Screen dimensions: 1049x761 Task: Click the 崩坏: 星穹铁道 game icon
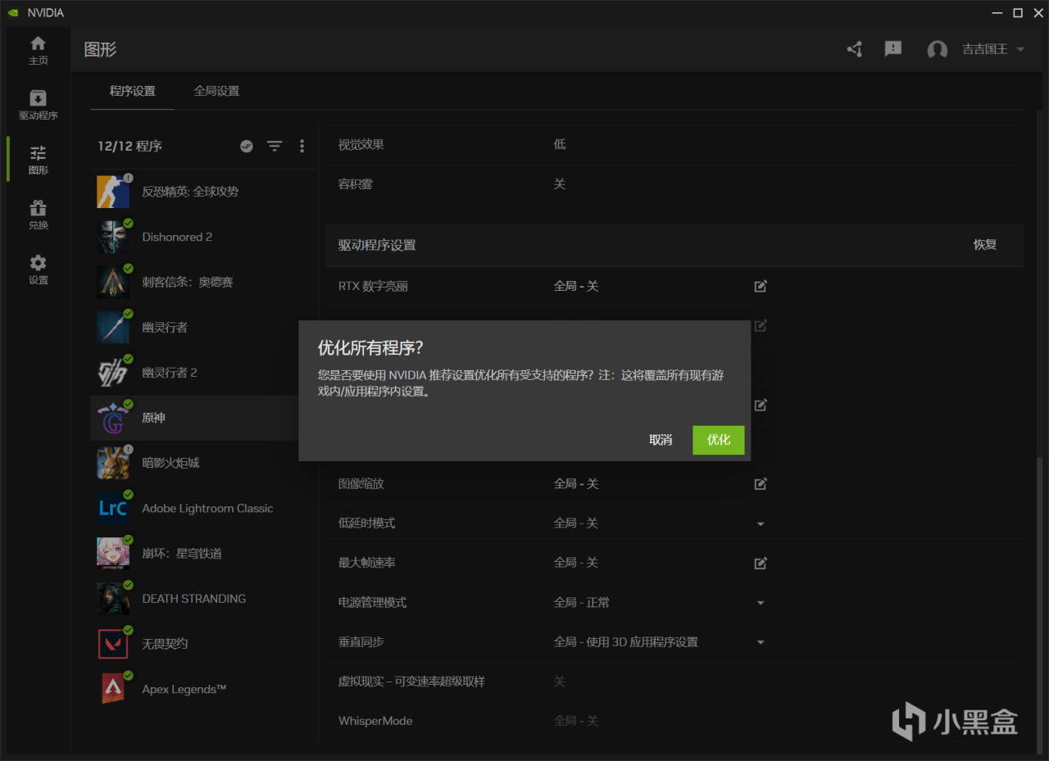tap(112, 553)
